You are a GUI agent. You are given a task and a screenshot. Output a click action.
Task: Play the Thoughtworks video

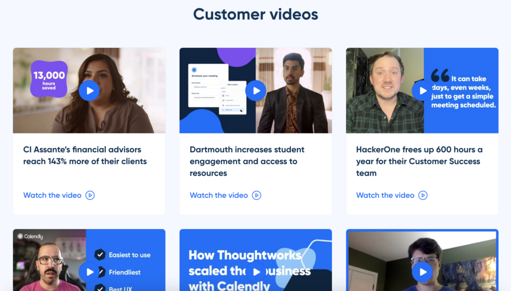tap(256, 272)
